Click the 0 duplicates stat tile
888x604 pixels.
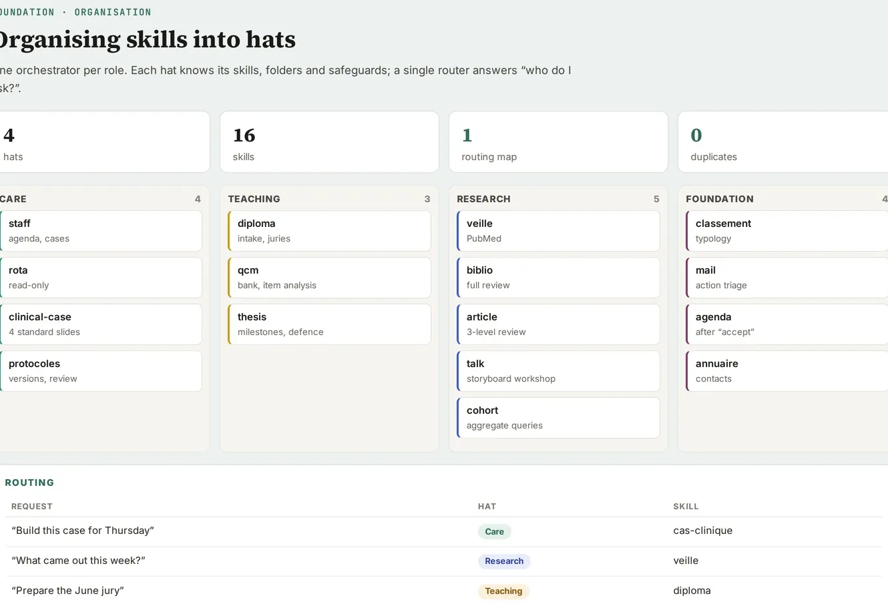click(x=783, y=141)
